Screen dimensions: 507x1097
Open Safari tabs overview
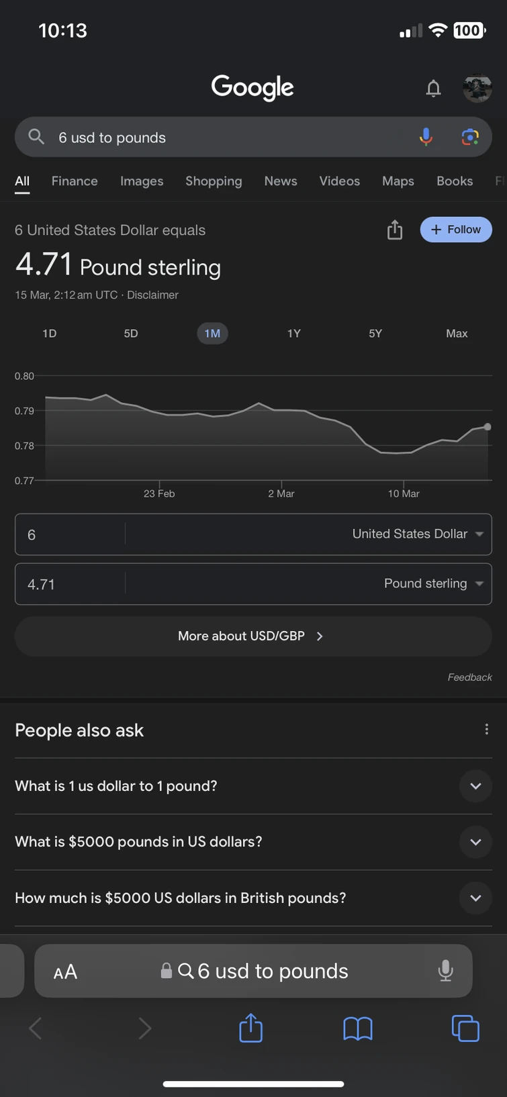click(x=465, y=1028)
